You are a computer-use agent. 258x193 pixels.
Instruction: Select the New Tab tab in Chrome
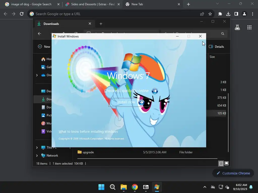152,4
